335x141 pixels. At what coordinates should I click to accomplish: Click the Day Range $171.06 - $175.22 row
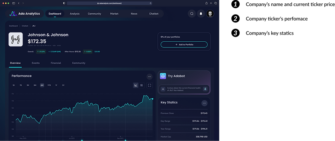tap(184, 121)
